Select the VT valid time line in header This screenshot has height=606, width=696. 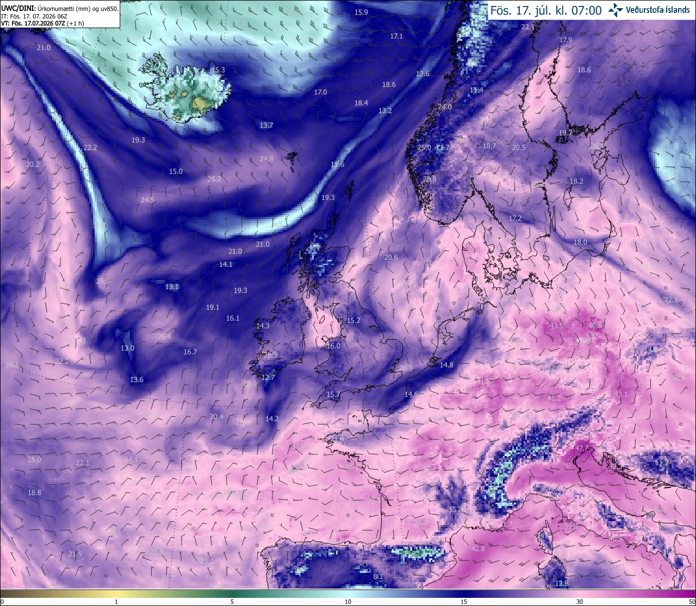coord(42,23)
